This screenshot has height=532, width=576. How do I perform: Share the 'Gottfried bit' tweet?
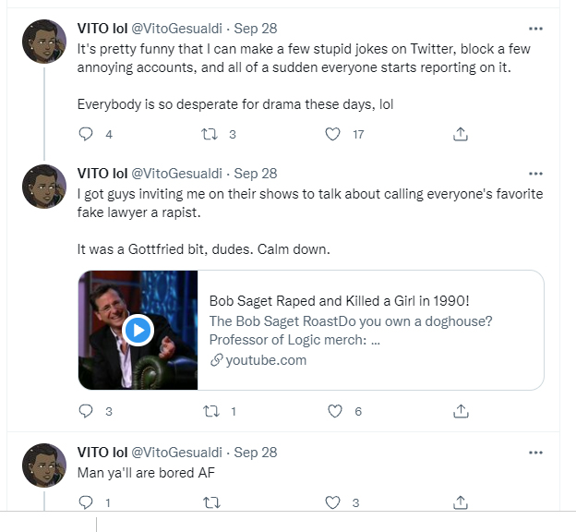click(x=459, y=412)
